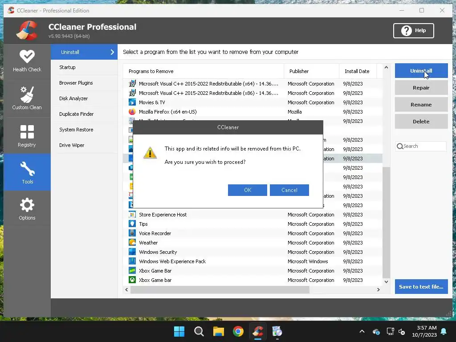The width and height of the screenshot is (456, 342).
Task: Open the Windows Start menu
Action: (179, 331)
